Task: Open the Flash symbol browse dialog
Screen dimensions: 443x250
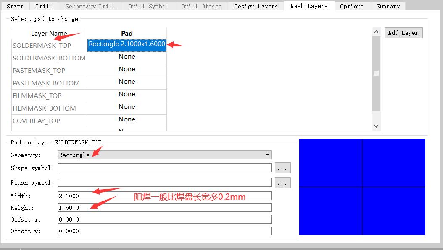Action: tap(282, 182)
